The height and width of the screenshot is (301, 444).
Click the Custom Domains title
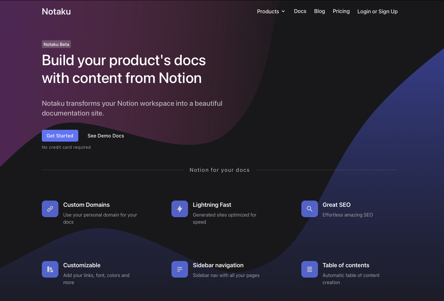(x=86, y=205)
